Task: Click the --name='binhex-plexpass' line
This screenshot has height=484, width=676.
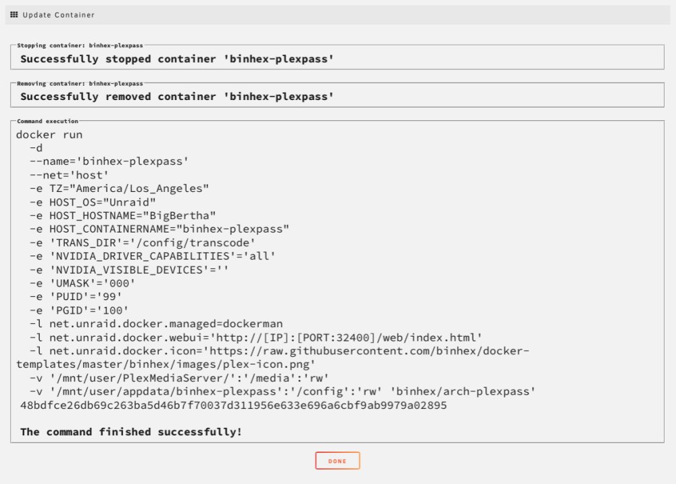Action: (109, 162)
